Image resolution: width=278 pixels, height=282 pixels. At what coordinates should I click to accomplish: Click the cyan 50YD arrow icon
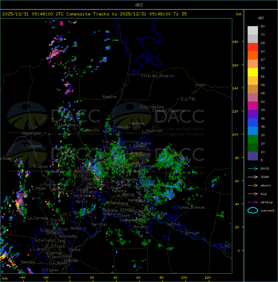pyautogui.click(x=253, y=168)
